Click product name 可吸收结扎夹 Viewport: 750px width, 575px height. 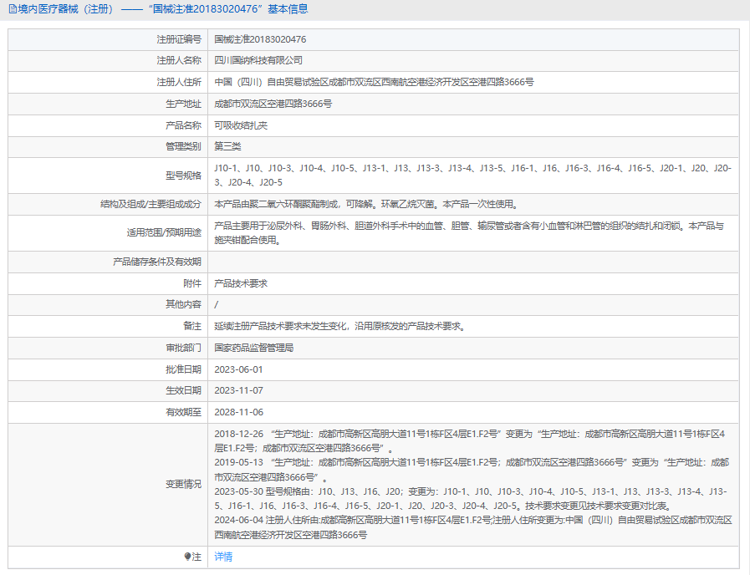(x=241, y=125)
